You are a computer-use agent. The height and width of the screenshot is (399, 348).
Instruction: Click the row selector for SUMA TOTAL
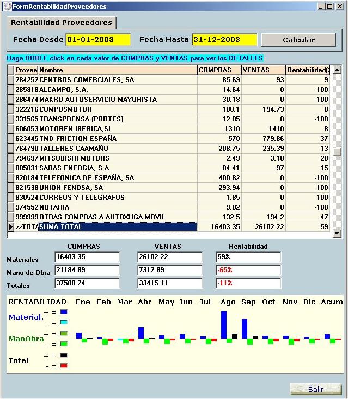10,227
